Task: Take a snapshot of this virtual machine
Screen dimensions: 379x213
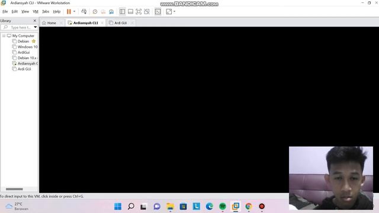Action: click(x=95, y=12)
